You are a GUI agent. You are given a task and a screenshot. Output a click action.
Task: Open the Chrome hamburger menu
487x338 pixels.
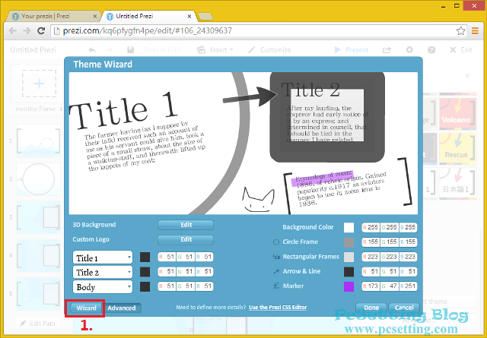(476, 31)
